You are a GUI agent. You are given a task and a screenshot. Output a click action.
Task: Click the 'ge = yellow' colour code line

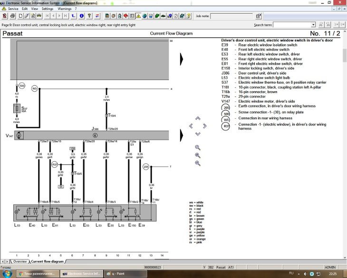click(x=196, y=236)
